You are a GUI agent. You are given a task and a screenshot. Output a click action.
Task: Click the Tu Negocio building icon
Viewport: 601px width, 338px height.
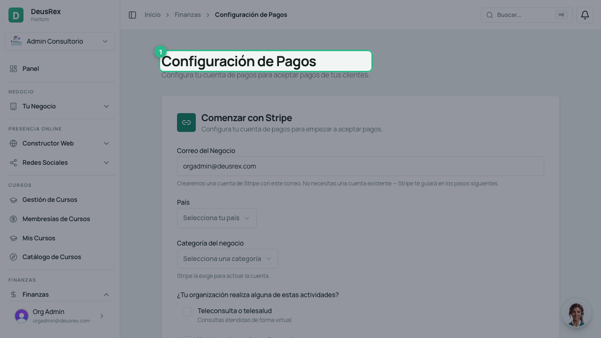coord(13,106)
